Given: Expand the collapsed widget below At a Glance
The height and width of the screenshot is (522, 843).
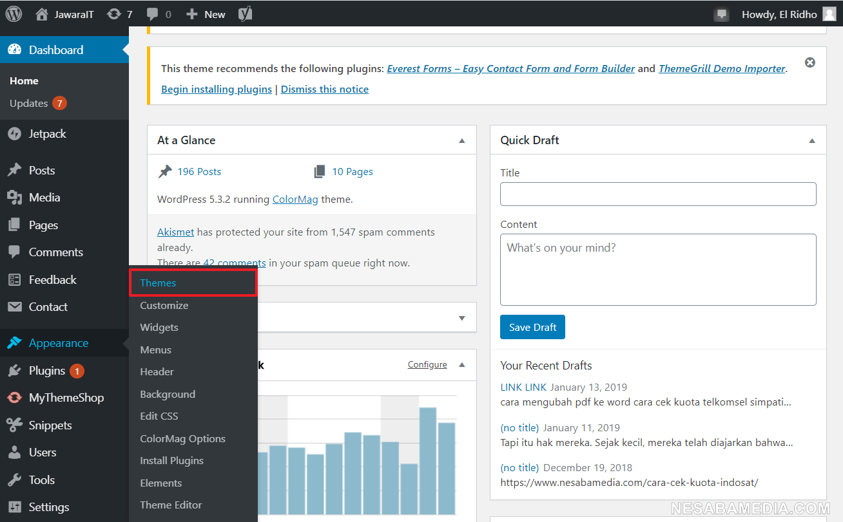Looking at the screenshot, I should [x=461, y=318].
